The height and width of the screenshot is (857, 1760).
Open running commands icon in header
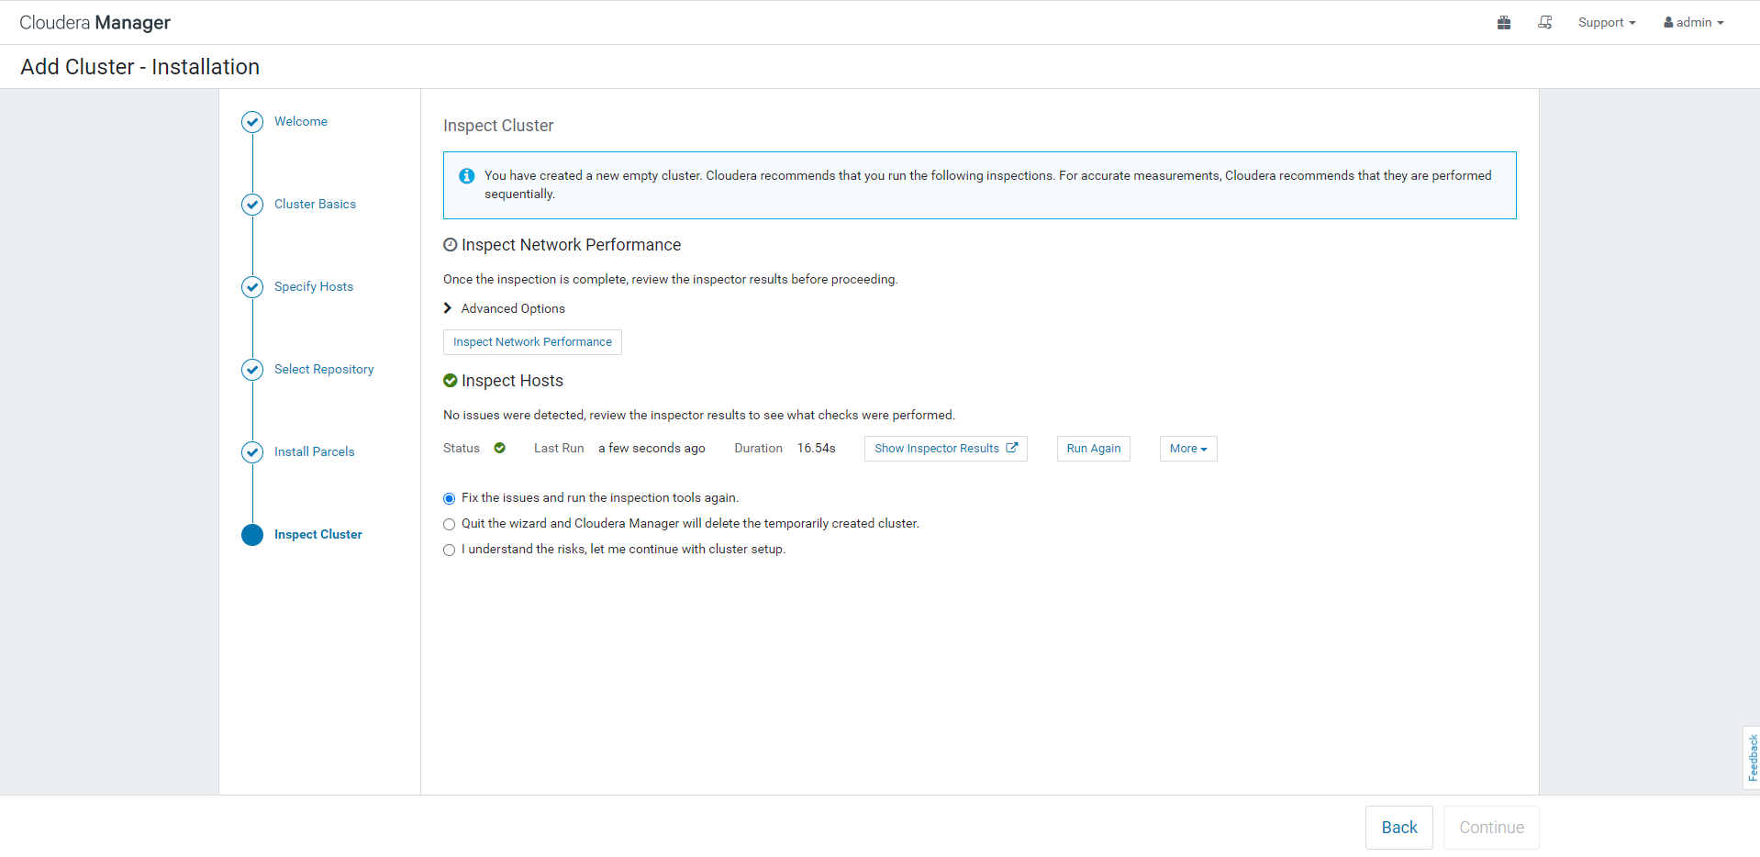click(x=1545, y=23)
